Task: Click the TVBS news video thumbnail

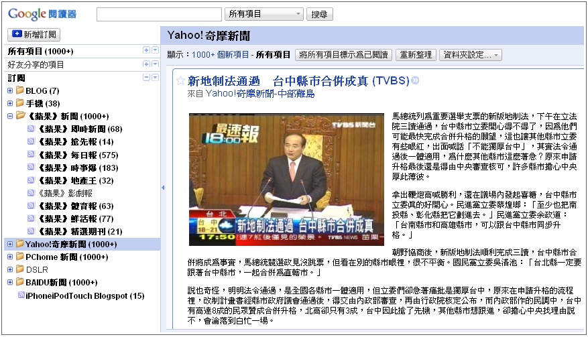Action: (286, 180)
